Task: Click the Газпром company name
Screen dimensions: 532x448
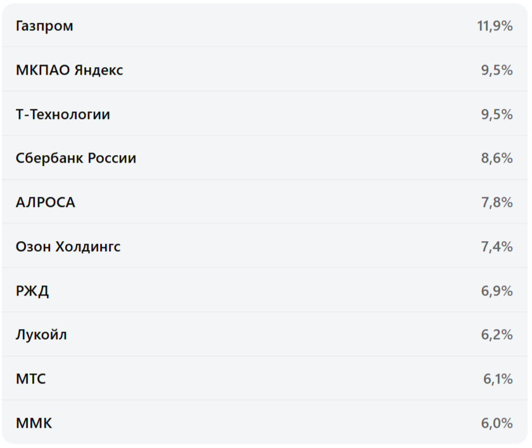Action: (44, 26)
